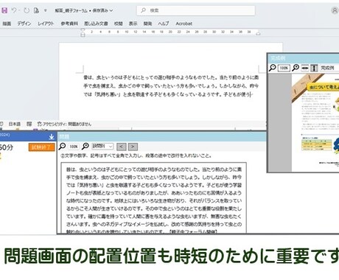Click the macro recording icon in Word status bar
339x280 pixels.
[x=29, y=124]
